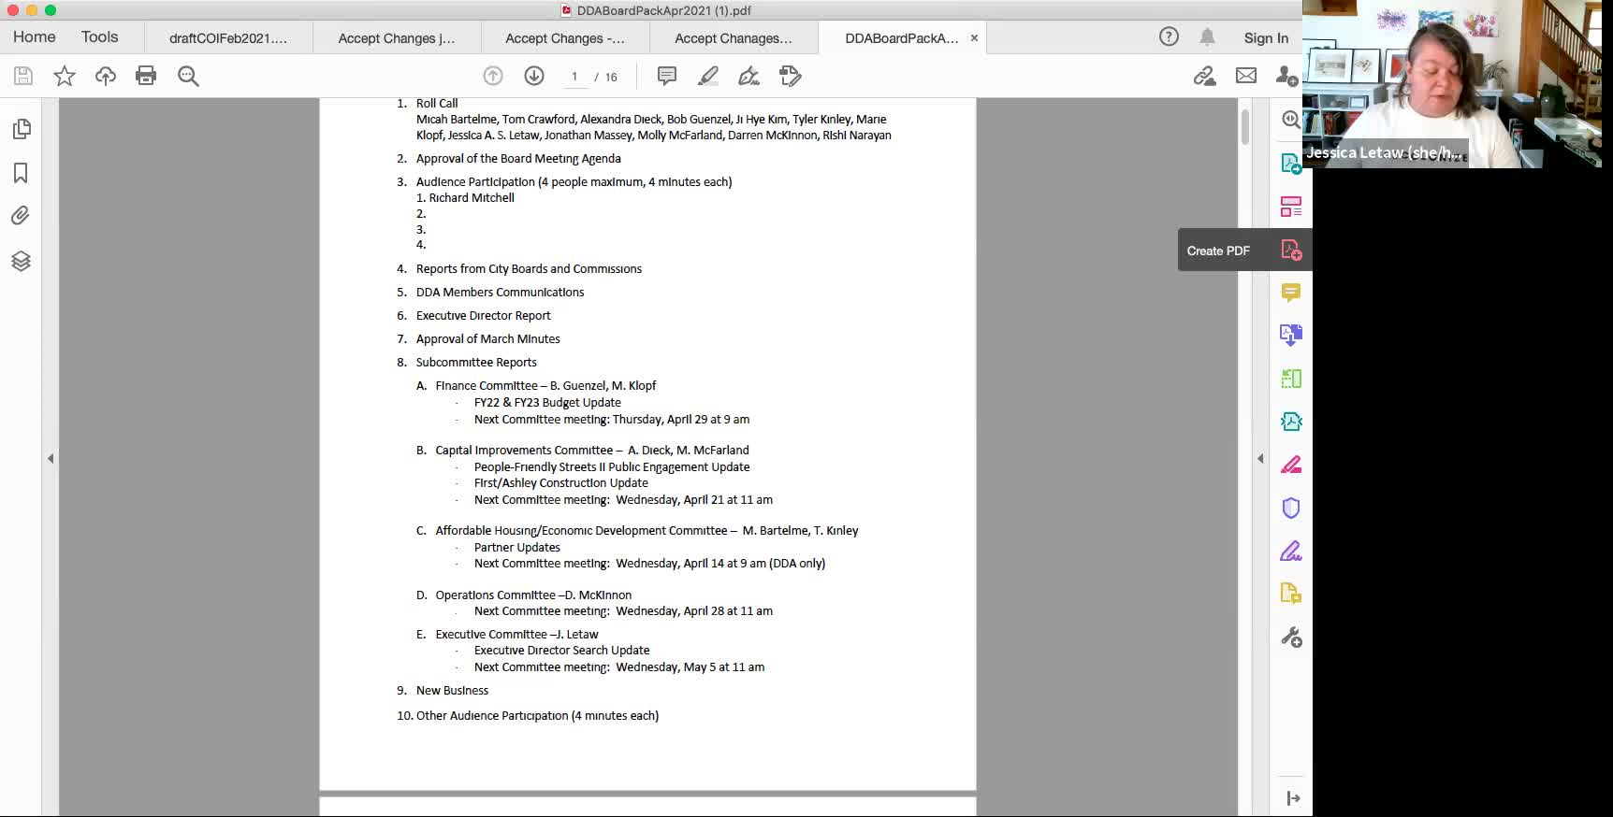Open the find text magnifier

[x=188, y=76]
